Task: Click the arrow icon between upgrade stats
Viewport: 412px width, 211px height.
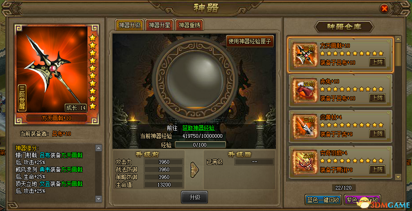Action: coord(195,170)
